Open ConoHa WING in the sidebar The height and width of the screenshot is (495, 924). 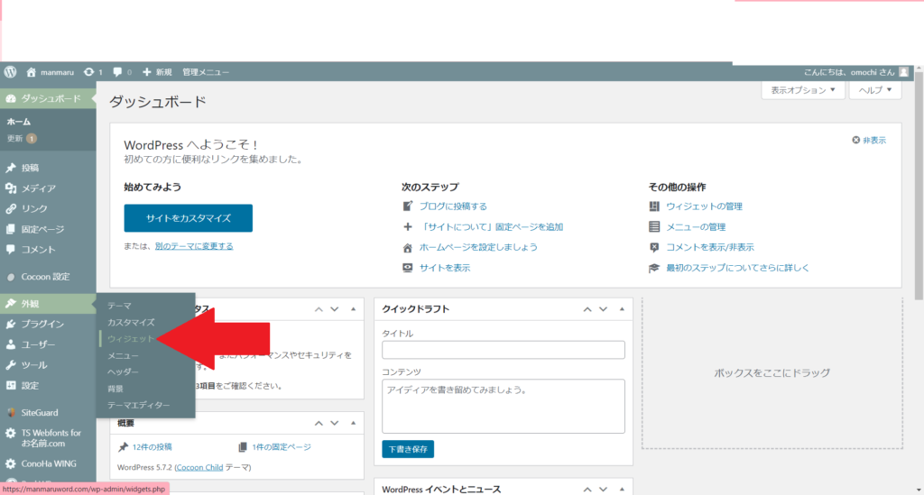pos(48,463)
